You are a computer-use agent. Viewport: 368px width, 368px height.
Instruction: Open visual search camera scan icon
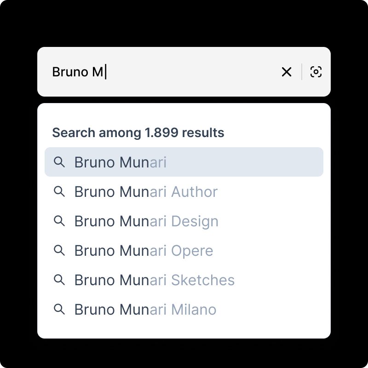316,72
